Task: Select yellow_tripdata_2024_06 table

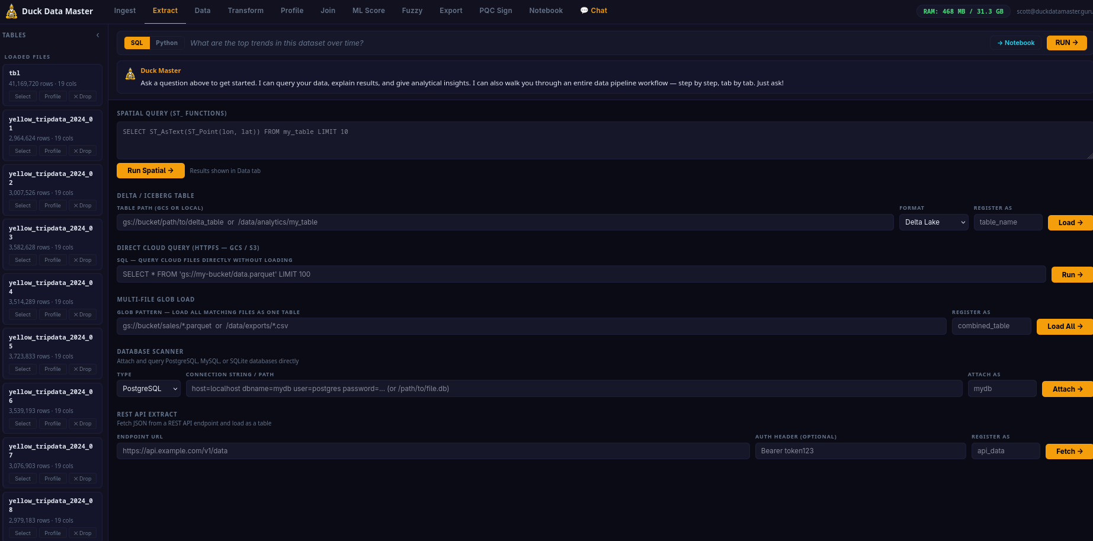Action: (x=23, y=424)
